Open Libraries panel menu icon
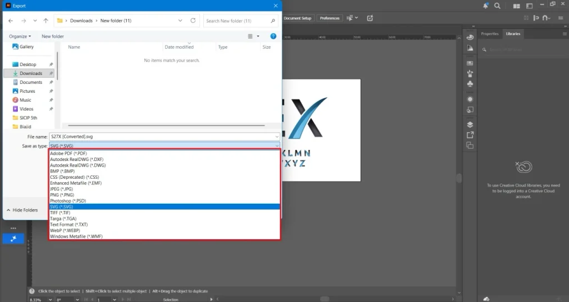Image resolution: width=569 pixels, height=302 pixels. tap(565, 34)
